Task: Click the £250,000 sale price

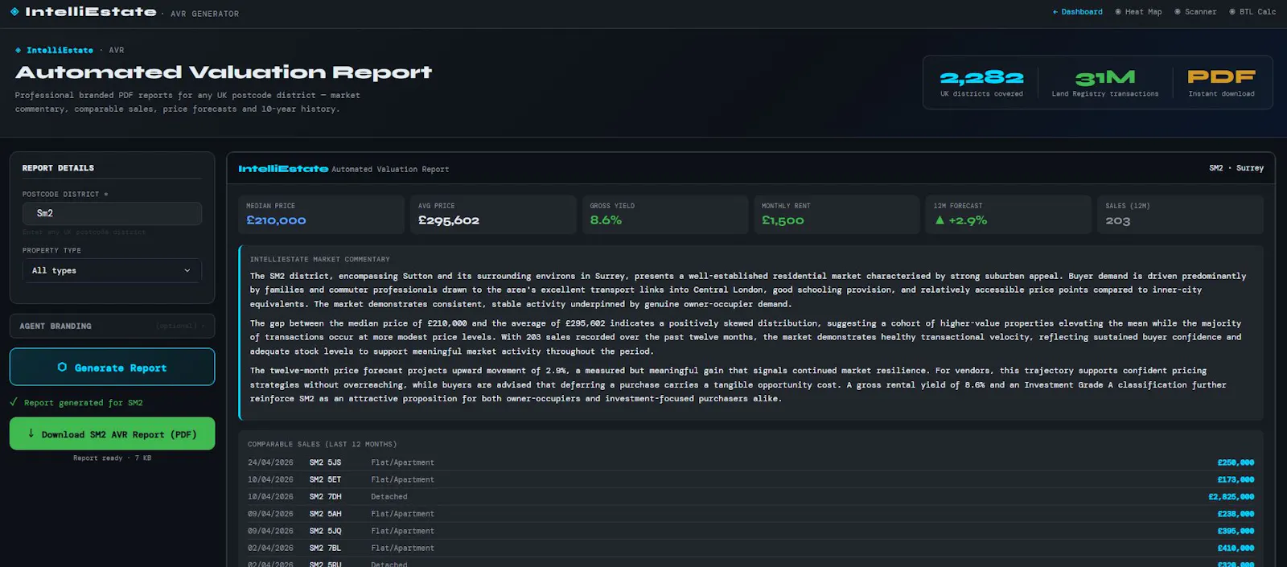Action: point(1236,462)
